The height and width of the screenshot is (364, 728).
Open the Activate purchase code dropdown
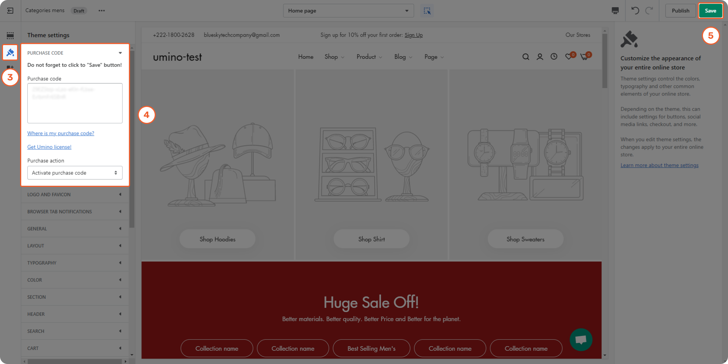tap(75, 173)
